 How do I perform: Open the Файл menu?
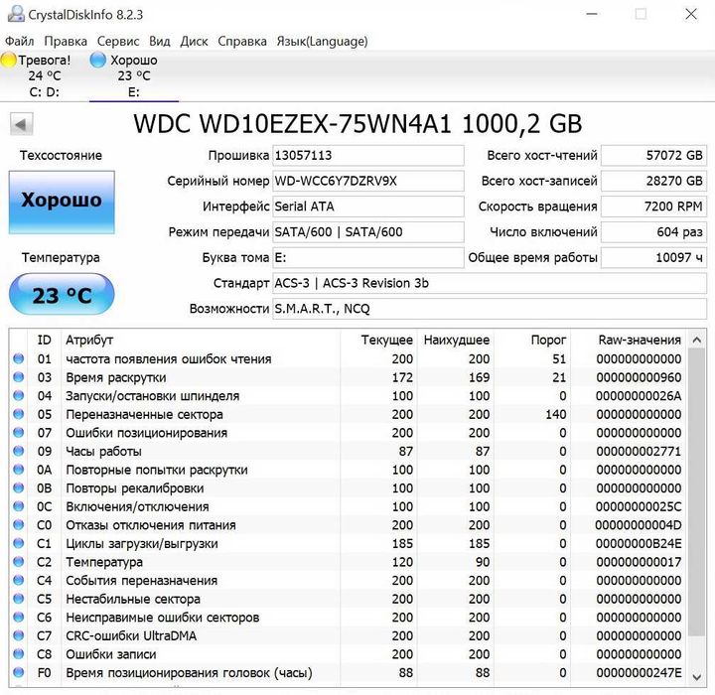click(19, 41)
